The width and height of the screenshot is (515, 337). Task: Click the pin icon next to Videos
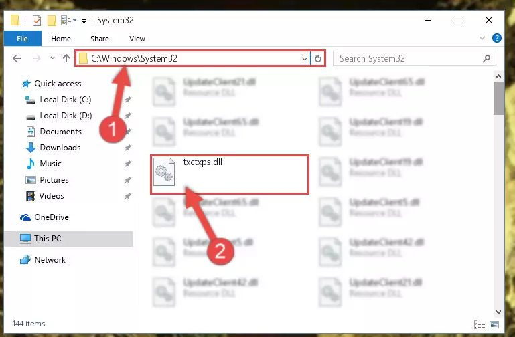pyautogui.click(x=128, y=196)
